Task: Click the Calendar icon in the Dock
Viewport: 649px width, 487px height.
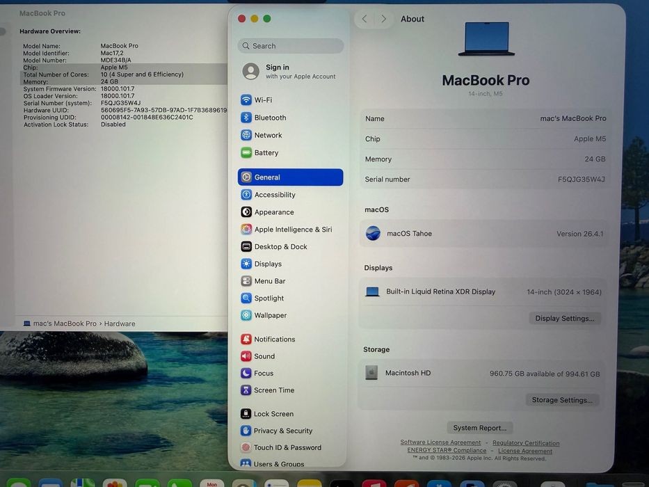Action: (x=212, y=483)
